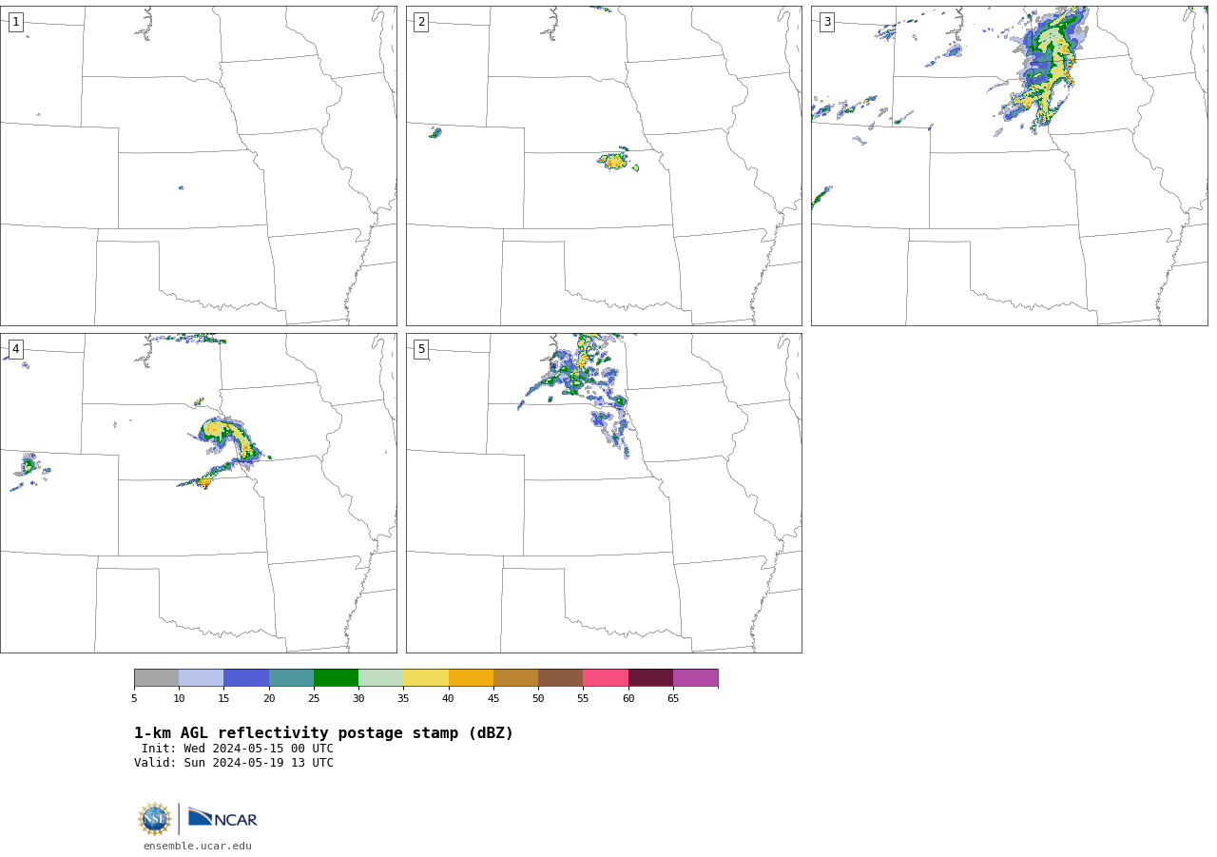
Task: Open ensemble member 3 map panel
Action: [x=1009, y=166]
